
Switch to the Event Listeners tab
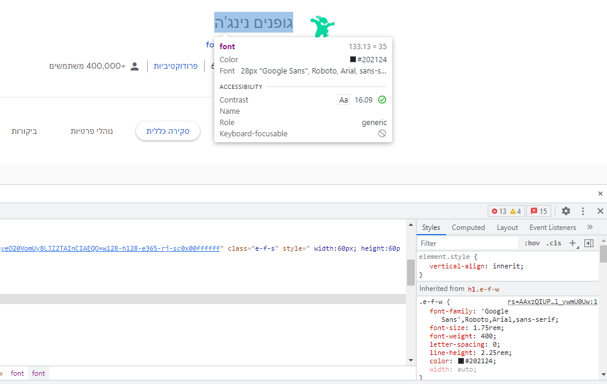click(x=552, y=228)
